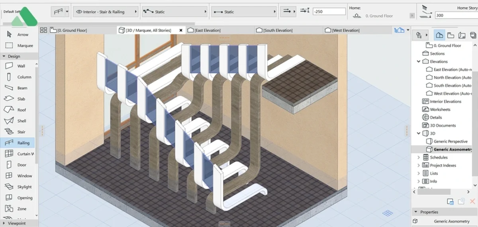
Task: Open Generic Perspective in the Navigator
Action: point(450,141)
